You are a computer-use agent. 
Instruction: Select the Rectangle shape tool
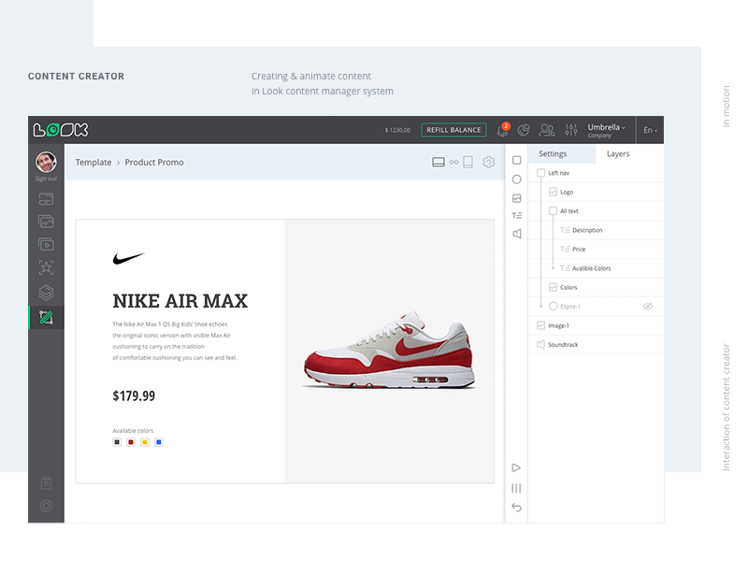[x=516, y=161]
